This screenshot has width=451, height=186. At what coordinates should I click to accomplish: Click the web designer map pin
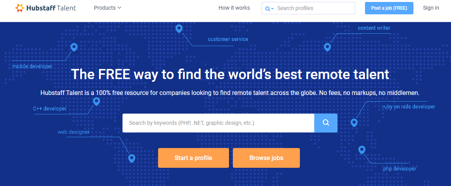(131, 158)
